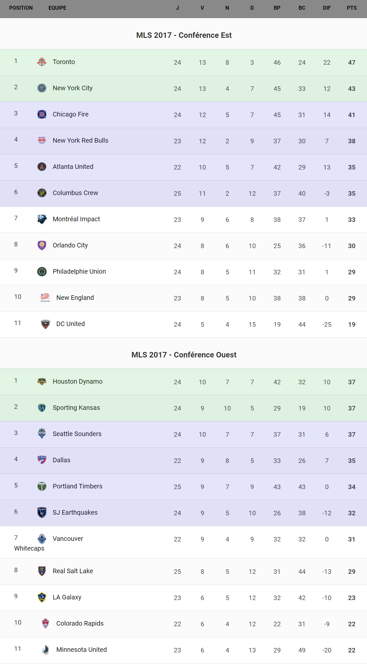Viewport: 367px width, 667px height.
Task: Click the Orlando City purple logo
Action: point(42,245)
